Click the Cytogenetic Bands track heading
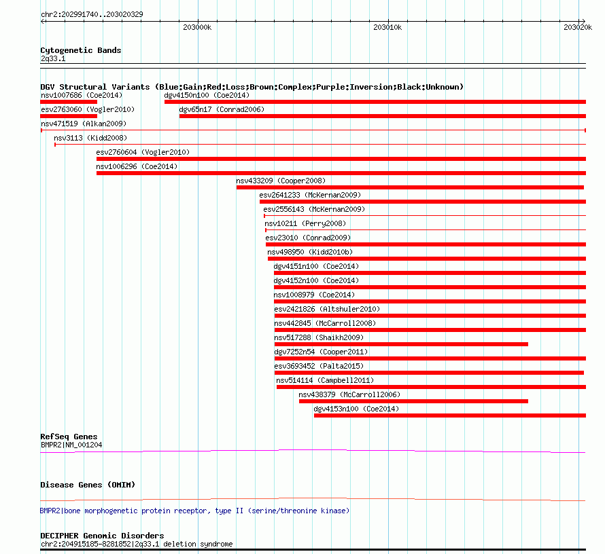The width and height of the screenshot is (605, 554). click(81, 50)
